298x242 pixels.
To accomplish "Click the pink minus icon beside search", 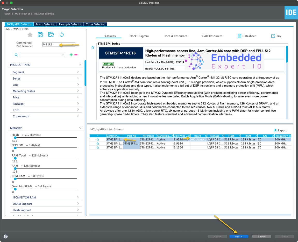I will 76,55.
